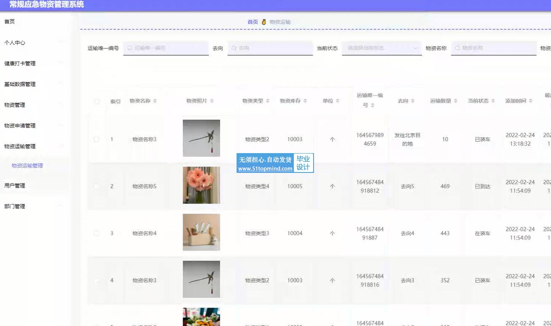Viewport: 551px width, 326px height.
Task: Click the 索引 column header
Action: point(115,101)
